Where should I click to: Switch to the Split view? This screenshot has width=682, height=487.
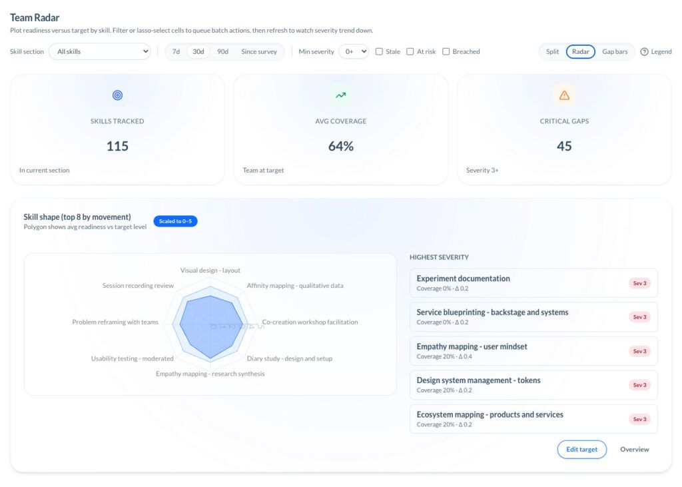coord(552,51)
